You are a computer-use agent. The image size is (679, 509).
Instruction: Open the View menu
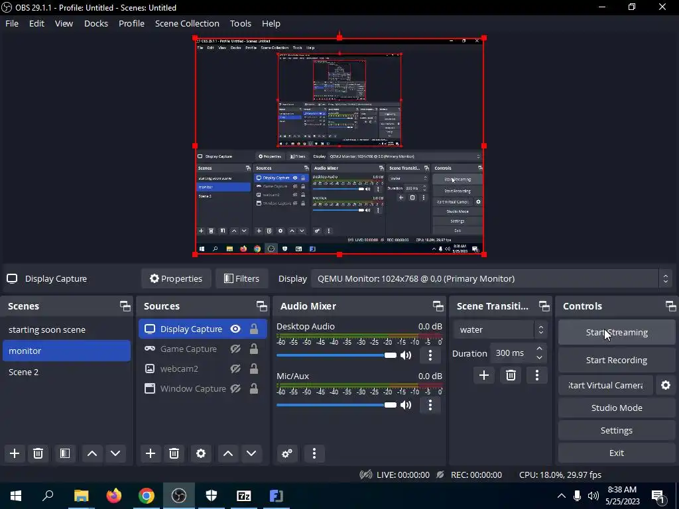(64, 23)
